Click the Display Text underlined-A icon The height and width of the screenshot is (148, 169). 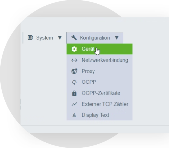[x=74, y=115]
